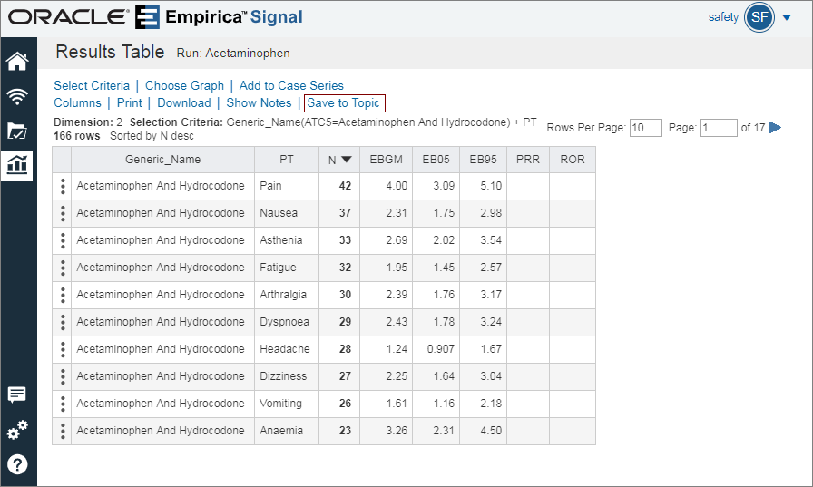Click the PT cell 'Arthralgia'

tap(287, 295)
